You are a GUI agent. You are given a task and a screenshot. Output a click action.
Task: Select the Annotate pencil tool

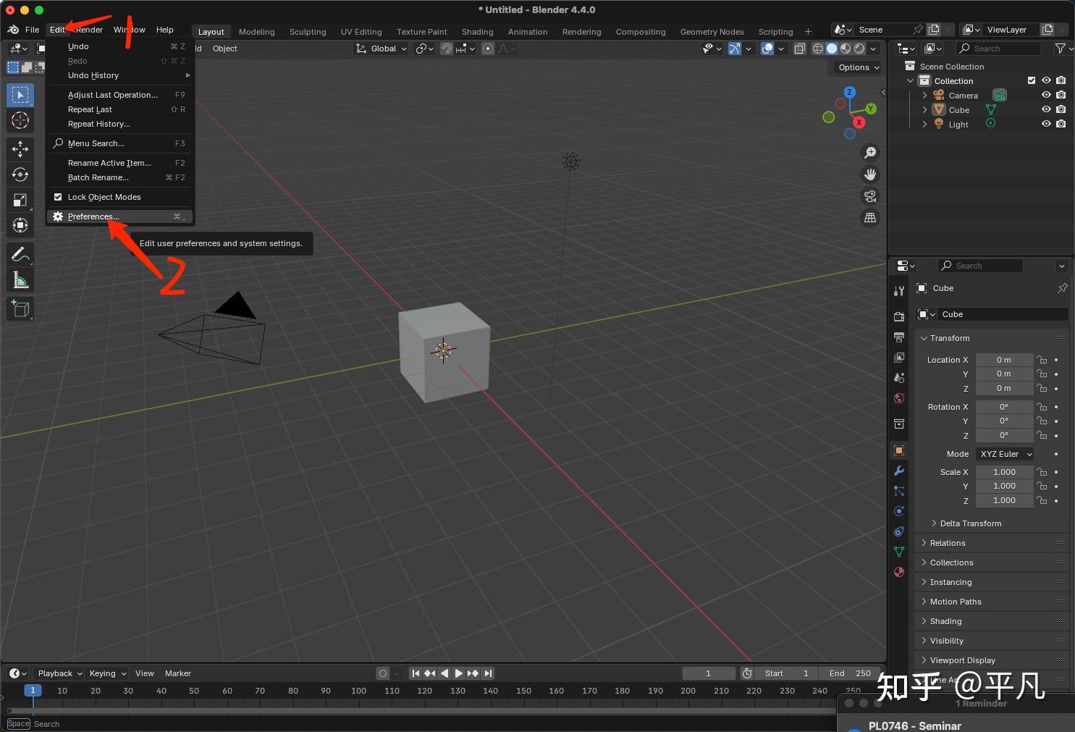point(20,254)
